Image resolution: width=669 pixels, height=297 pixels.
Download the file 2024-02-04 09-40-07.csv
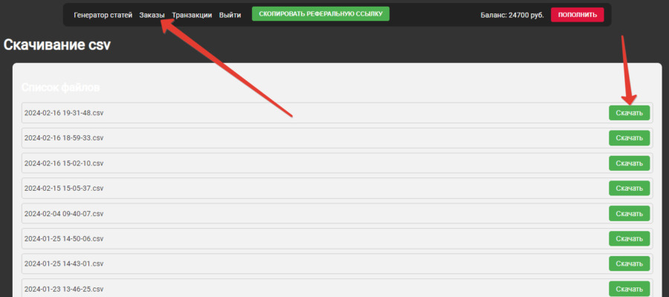[x=629, y=214]
